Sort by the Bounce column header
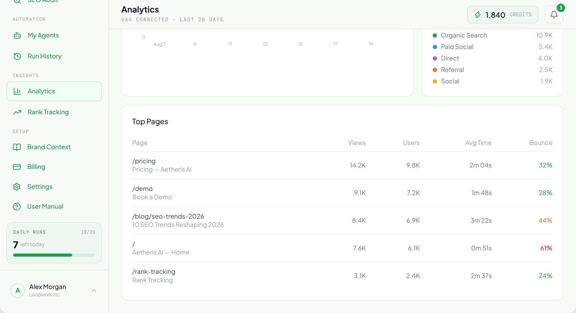Image resolution: width=576 pixels, height=313 pixels. [541, 143]
